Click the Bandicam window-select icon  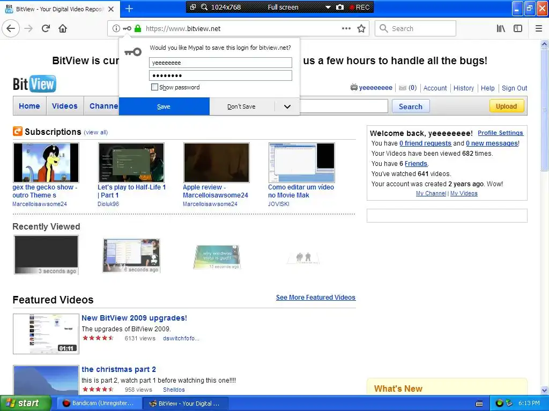click(x=193, y=7)
